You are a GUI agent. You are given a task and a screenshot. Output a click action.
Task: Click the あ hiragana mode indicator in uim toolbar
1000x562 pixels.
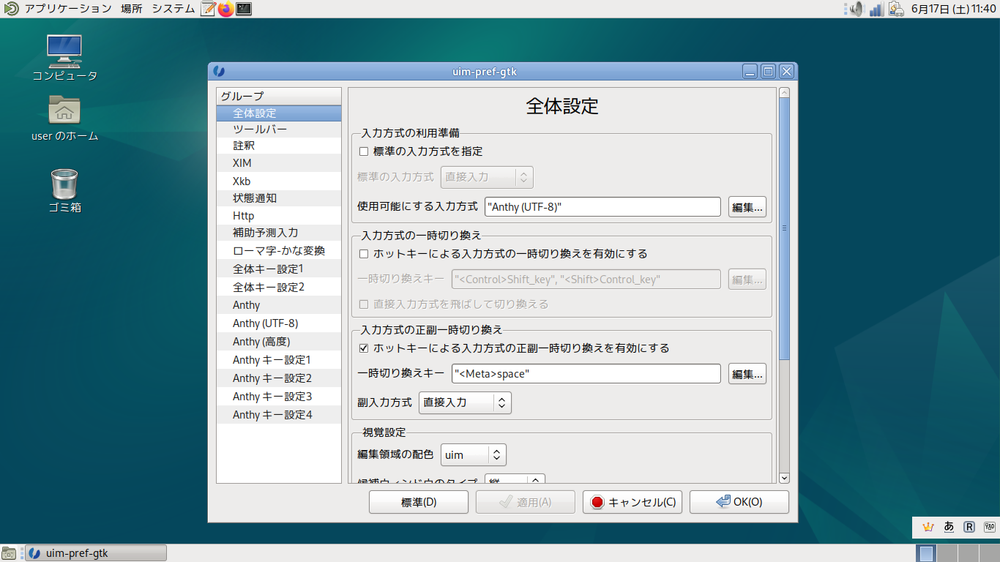point(949,526)
